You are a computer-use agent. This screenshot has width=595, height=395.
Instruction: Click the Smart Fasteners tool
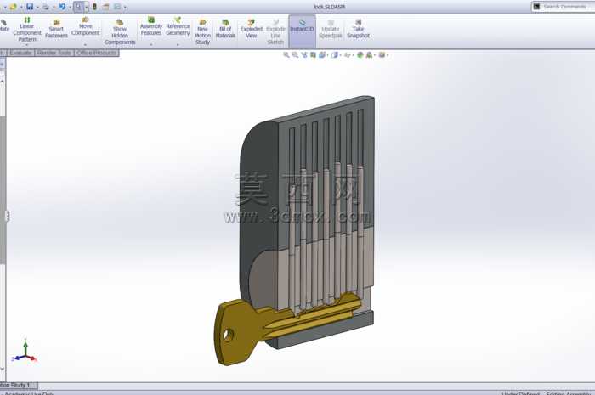(56, 29)
